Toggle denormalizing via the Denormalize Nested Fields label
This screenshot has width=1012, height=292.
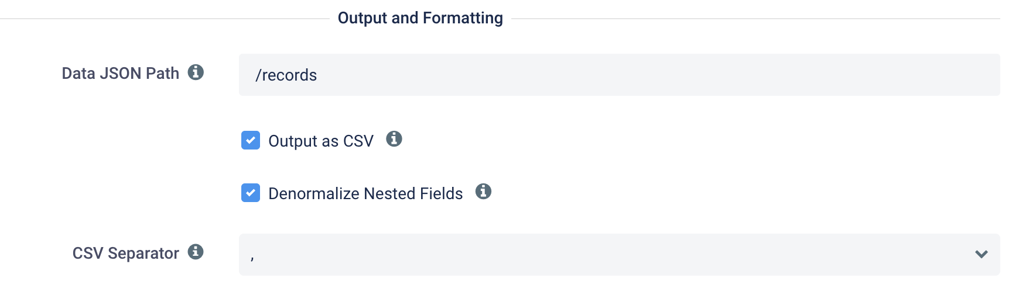[365, 193]
